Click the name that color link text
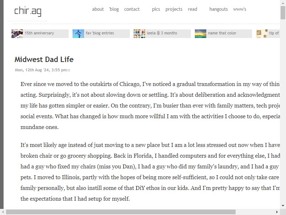Screen dimensions: 286x215 pos(222,33)
